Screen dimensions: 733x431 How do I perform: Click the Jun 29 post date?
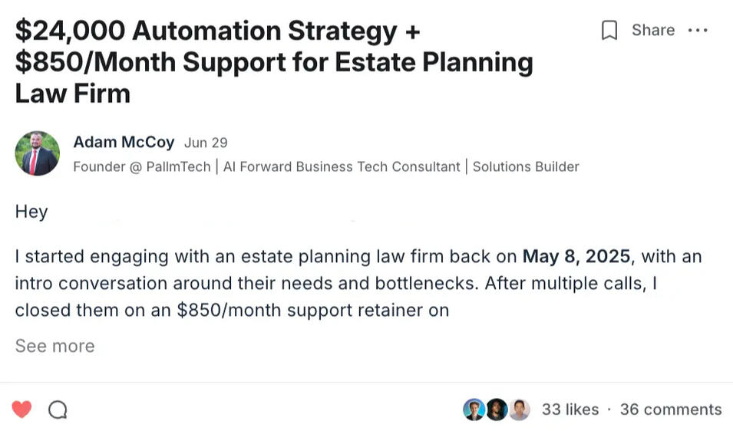[206, 143]
